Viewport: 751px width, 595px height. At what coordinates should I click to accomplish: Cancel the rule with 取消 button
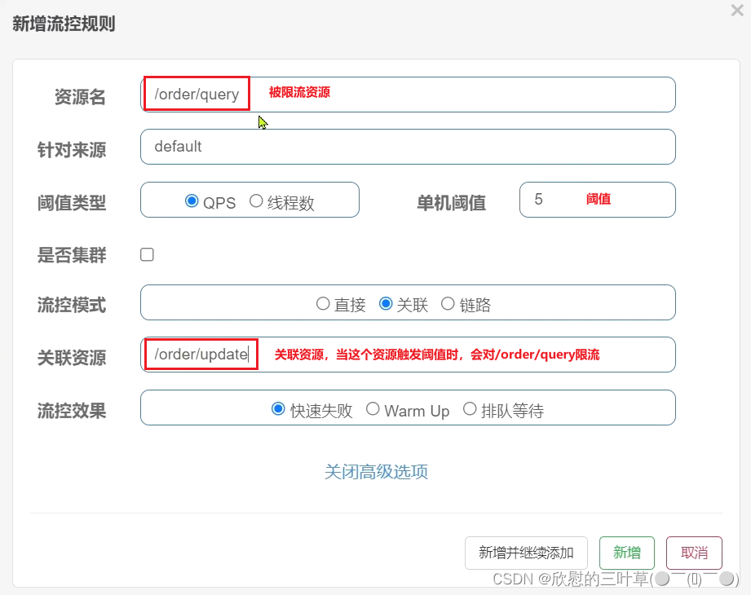pyautogui.click(x=693, y=553)
